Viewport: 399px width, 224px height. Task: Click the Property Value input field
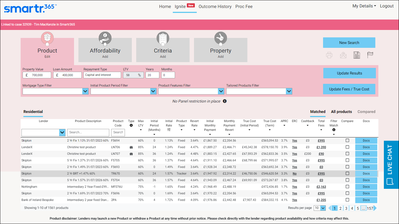point(37,75)
